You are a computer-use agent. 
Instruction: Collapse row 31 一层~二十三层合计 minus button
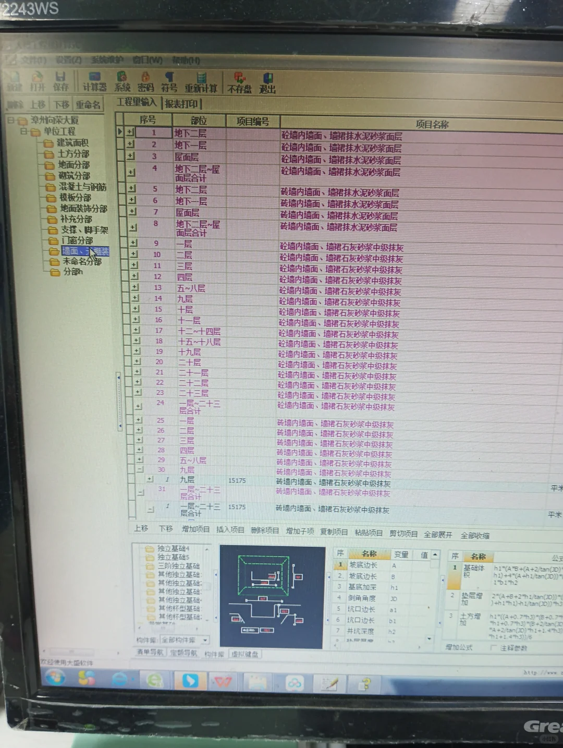coord(140,491)
